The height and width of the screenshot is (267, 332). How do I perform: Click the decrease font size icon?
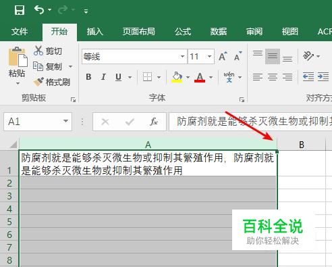[238, 56]
